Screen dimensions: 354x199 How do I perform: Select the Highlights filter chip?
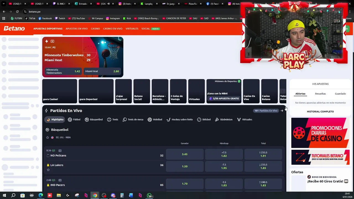[x=55, y=119]
